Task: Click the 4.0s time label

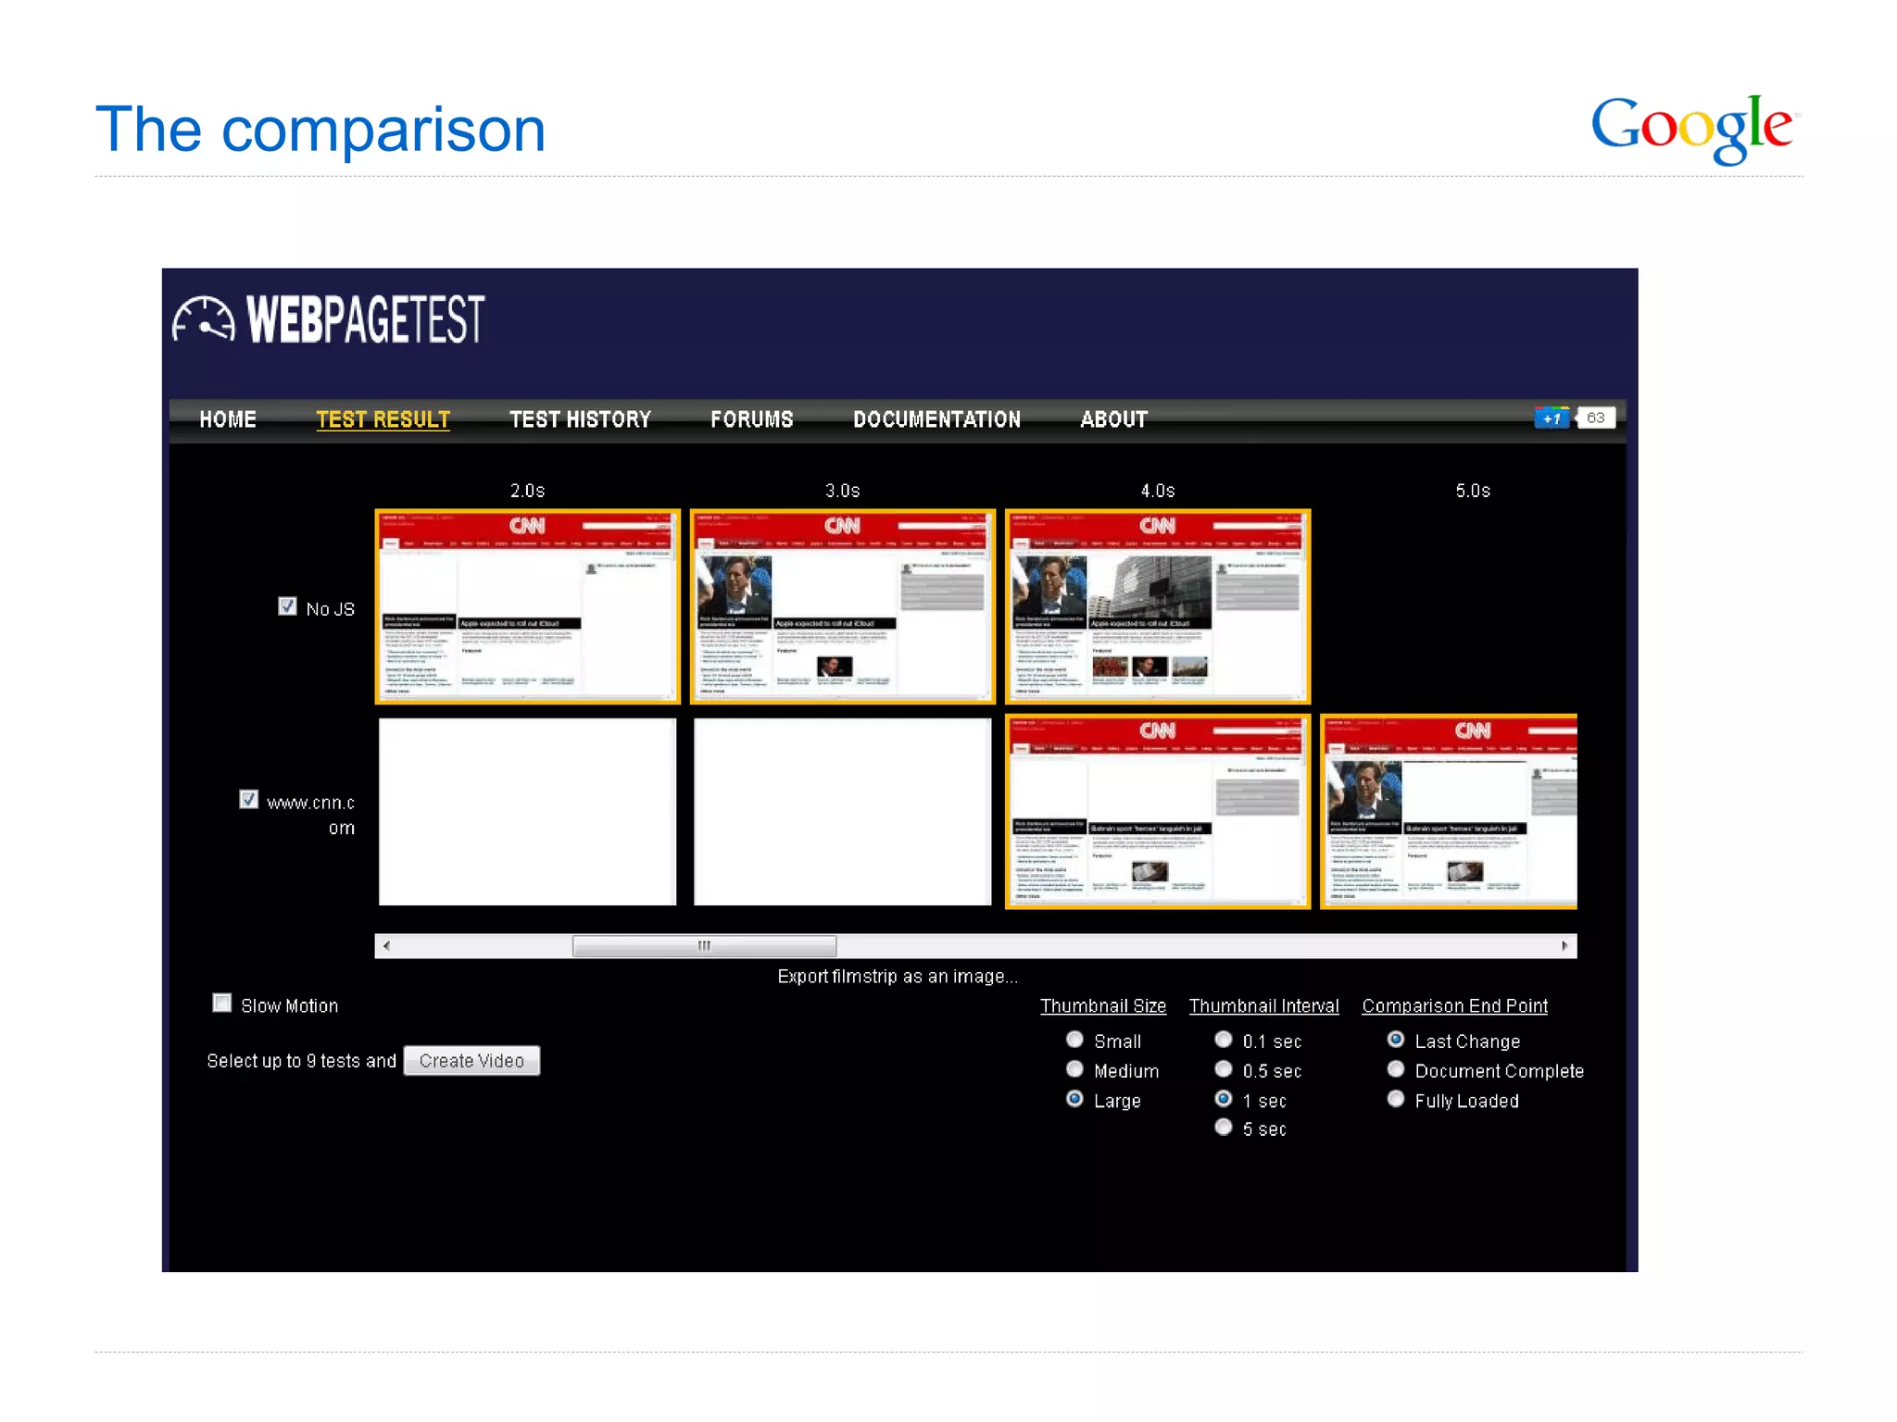Action: tap(1158, 491)
